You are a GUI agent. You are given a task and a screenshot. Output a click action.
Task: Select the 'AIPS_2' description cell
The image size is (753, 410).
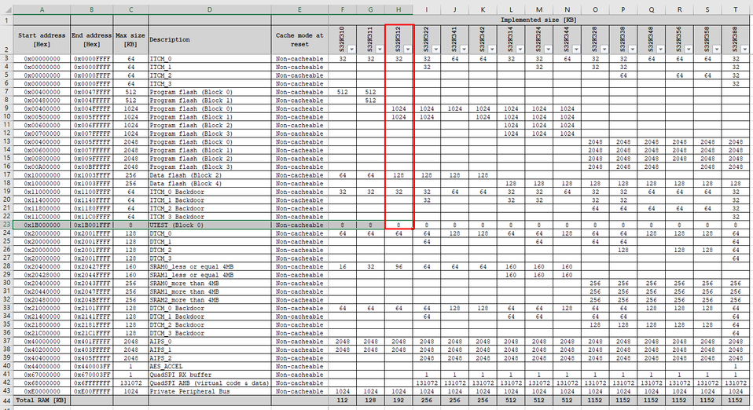[210, 358]
